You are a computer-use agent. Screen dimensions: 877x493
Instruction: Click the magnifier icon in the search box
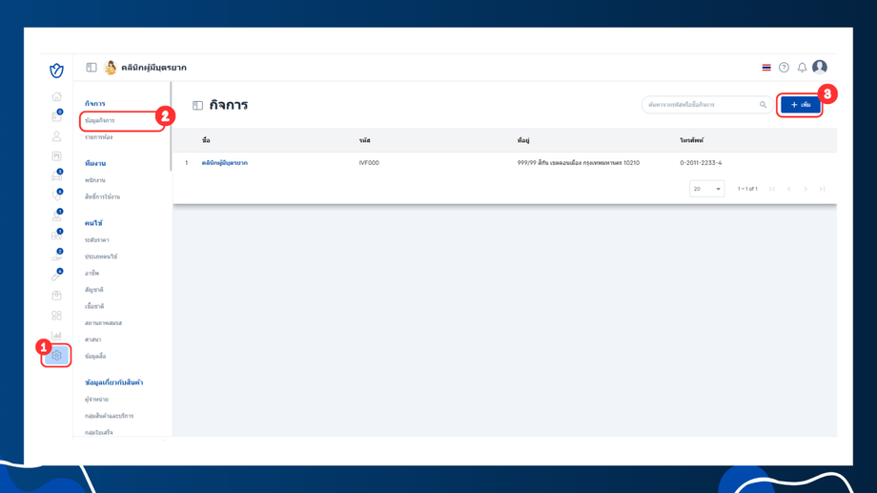coord(763,105)
